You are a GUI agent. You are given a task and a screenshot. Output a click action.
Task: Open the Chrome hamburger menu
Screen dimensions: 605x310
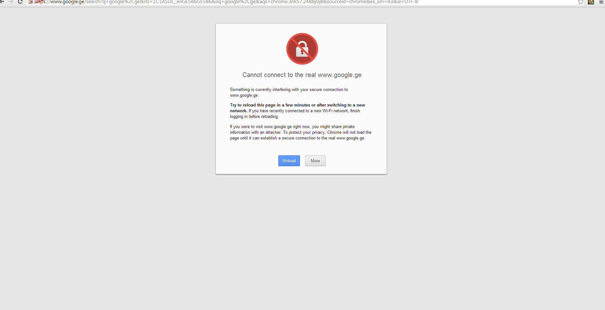coord(602,2)
